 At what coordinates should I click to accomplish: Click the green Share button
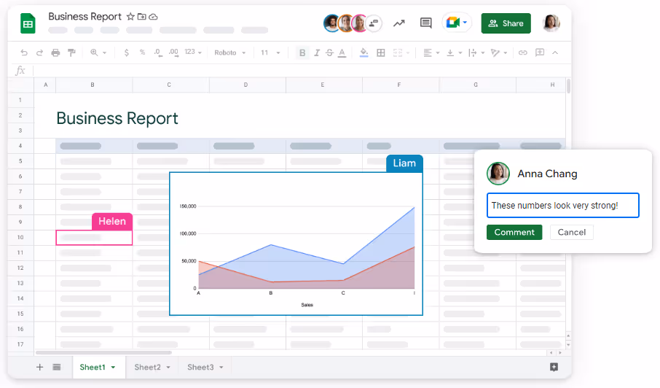[506, 23]
